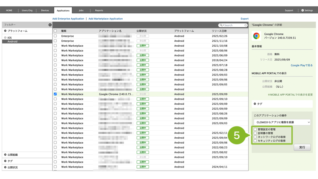This screenshot has height=179, width=318.
Task: Expand the タグ section in the details panel
Action: click(255, 104)
